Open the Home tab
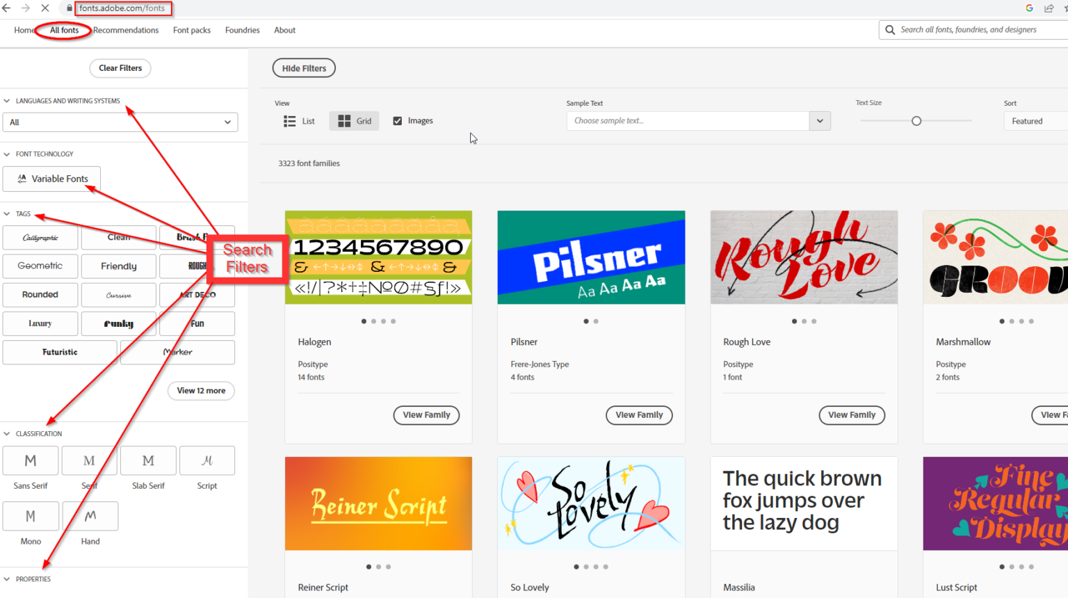 tap(24, 30)
